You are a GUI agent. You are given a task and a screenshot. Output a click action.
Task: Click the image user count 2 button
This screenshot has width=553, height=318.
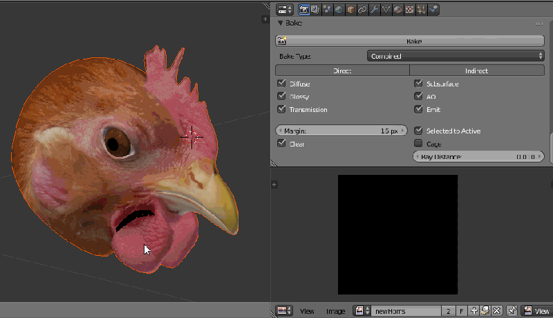click(448, 311)
